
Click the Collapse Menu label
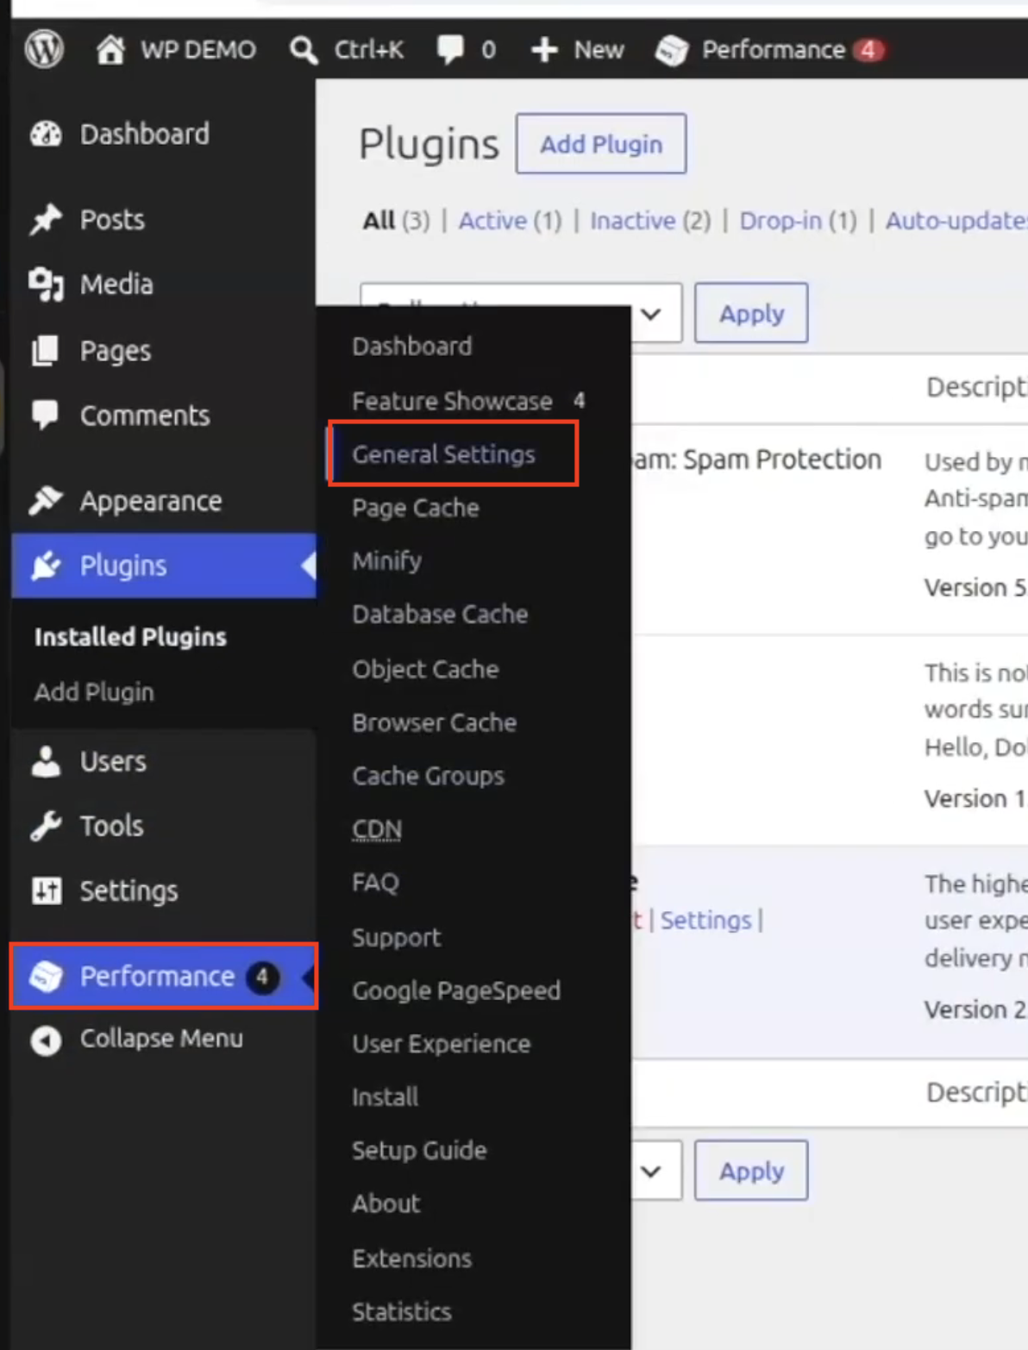(x=161, y=1039)
